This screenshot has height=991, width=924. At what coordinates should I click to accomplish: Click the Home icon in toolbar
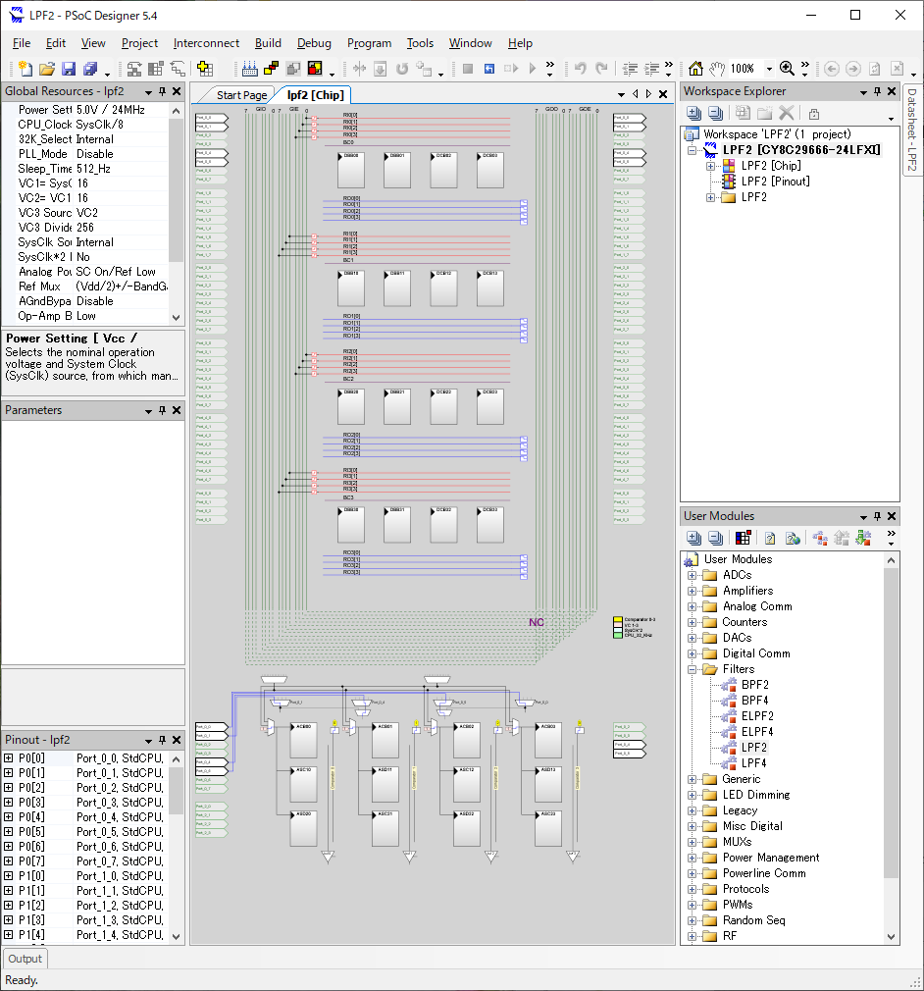click(x=695, y=69)
